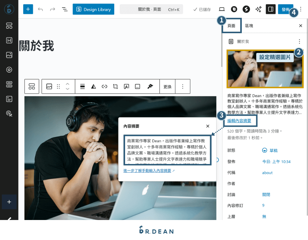Screen dimensions: 308x240
Task: Click the 已儲存 saved status
Action: (202, 10)
